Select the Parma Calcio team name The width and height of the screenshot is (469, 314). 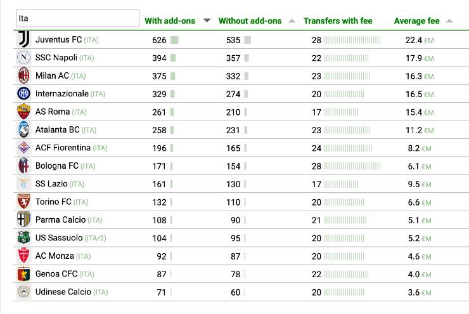coord(60,220)
